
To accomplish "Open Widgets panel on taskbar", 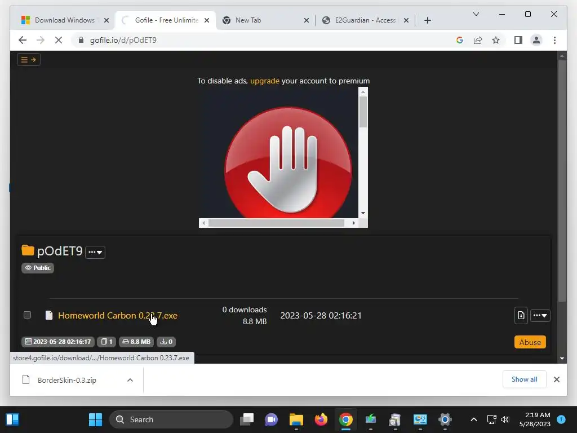I will coord(12,419).
